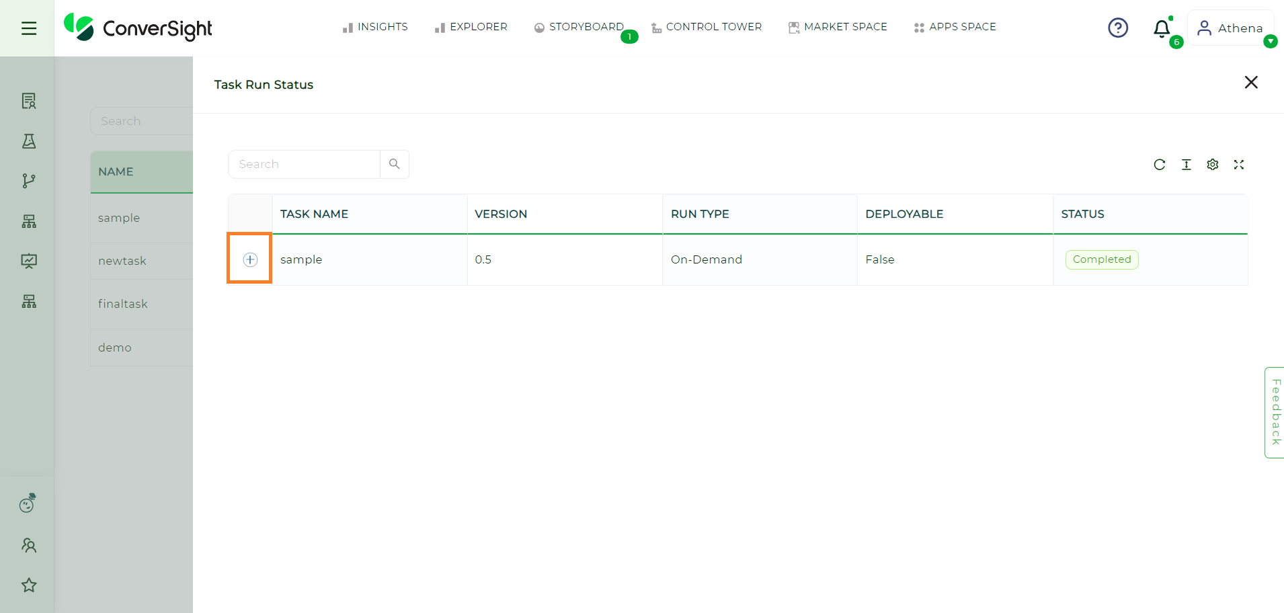Screen dimensions: 1284x613
Task: Open Apps Space
Action: [955, 27]
